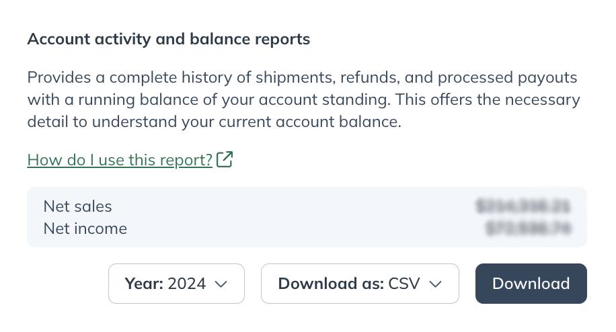The image size is (616, 332).
Task: Expand the Download as chevron arrow
Action: pos(435,284)
